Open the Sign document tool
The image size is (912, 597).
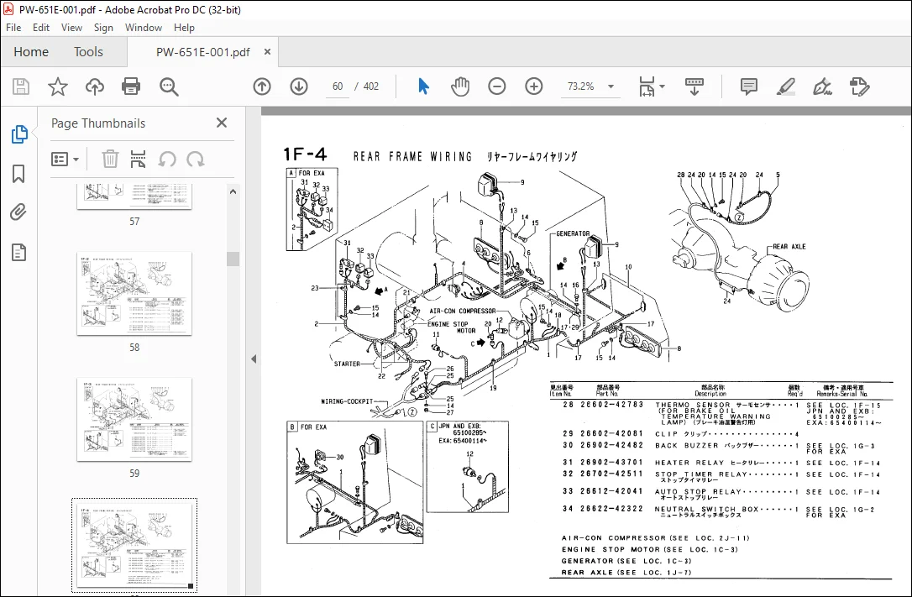pyautogui.click(x=822, y=86)
